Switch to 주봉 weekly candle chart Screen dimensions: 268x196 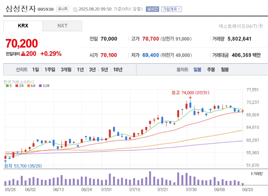coord(211,70)
